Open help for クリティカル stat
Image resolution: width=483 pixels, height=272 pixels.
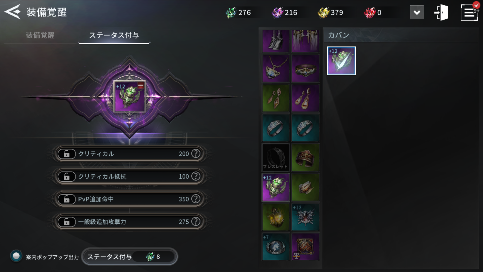(x=196, y=153)
